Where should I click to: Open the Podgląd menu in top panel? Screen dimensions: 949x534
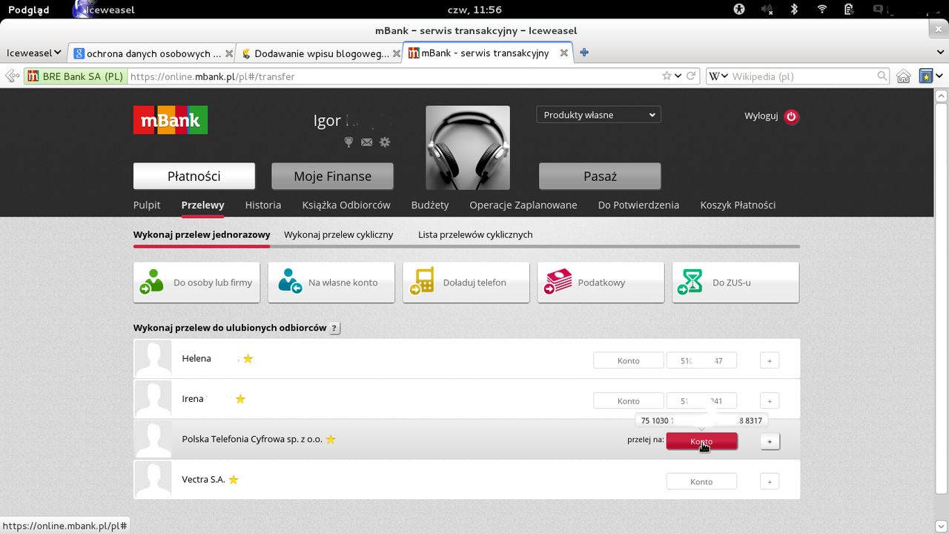click(28, 10)
